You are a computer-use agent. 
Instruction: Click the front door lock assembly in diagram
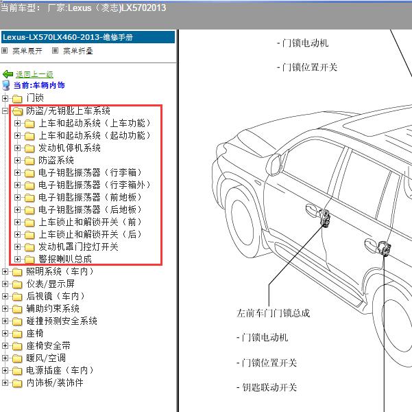[x=326, y=218]
